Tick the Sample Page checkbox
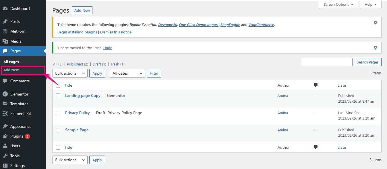Image resolution: width=387 pixels, height=169 pixels. click(x=58, y=130)
